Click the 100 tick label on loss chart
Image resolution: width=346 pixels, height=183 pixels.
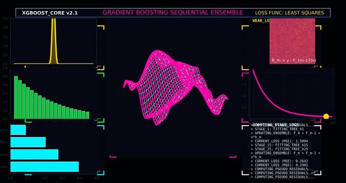tap(332, 123)
